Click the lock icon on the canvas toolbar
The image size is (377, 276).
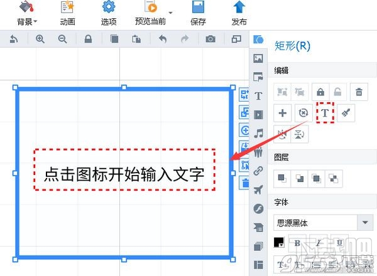point(88,39)
